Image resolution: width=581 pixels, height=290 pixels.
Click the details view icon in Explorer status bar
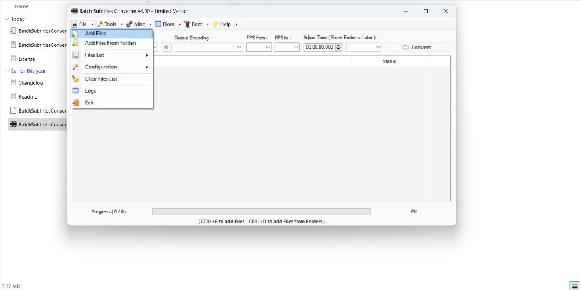tap(575, 286)
